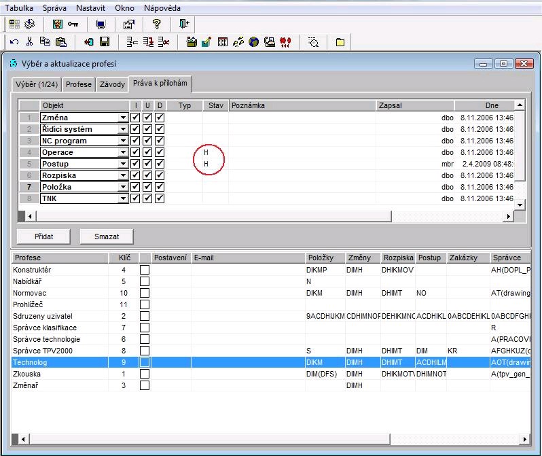The image size is (542, 456).
Task: Click the paste clipboard icon
Action: click(61, 42)
